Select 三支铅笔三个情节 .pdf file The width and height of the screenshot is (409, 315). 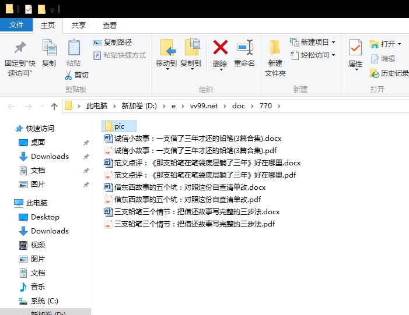pos(190,224)
